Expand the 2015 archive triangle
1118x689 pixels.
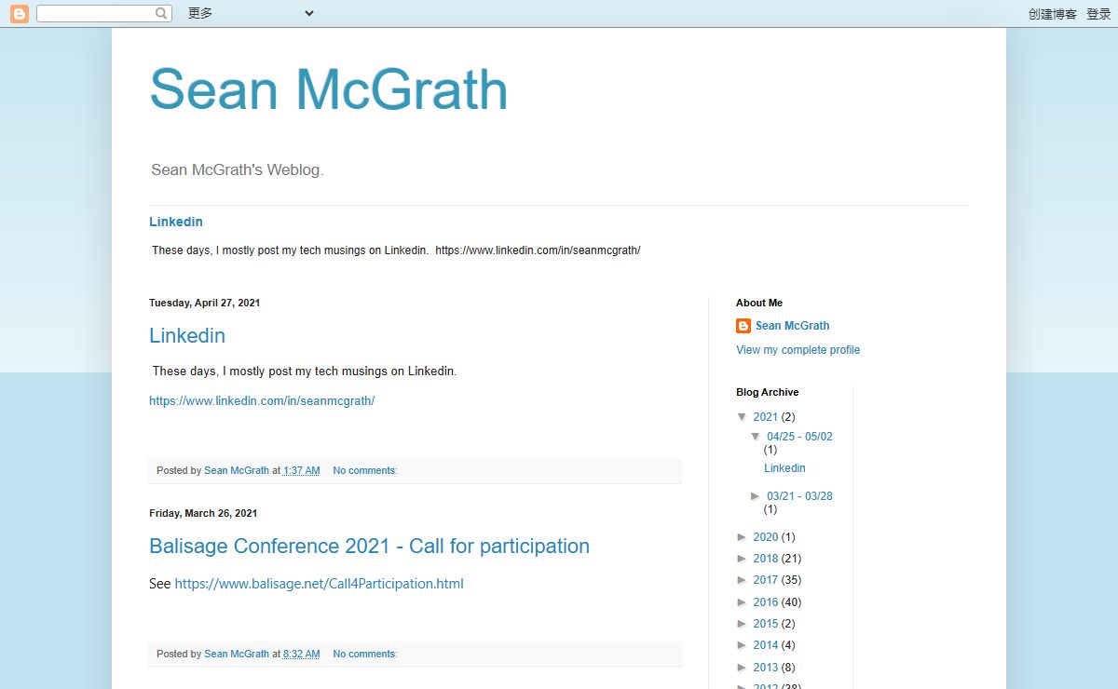tap(743, 624)
